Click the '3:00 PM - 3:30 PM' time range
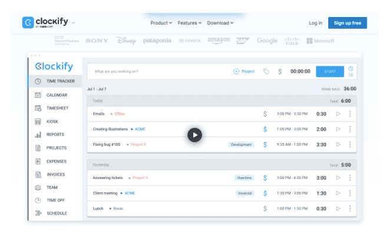The image size is (386, 233). pyautogui.click(x=292, y=114)
